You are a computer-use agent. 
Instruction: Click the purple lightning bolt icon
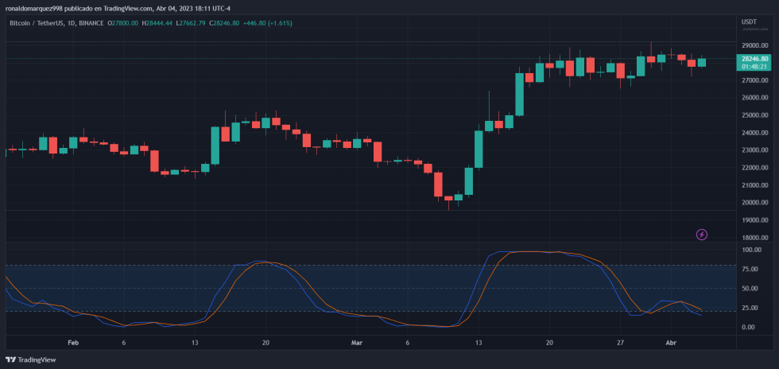(x=702, y=235)
